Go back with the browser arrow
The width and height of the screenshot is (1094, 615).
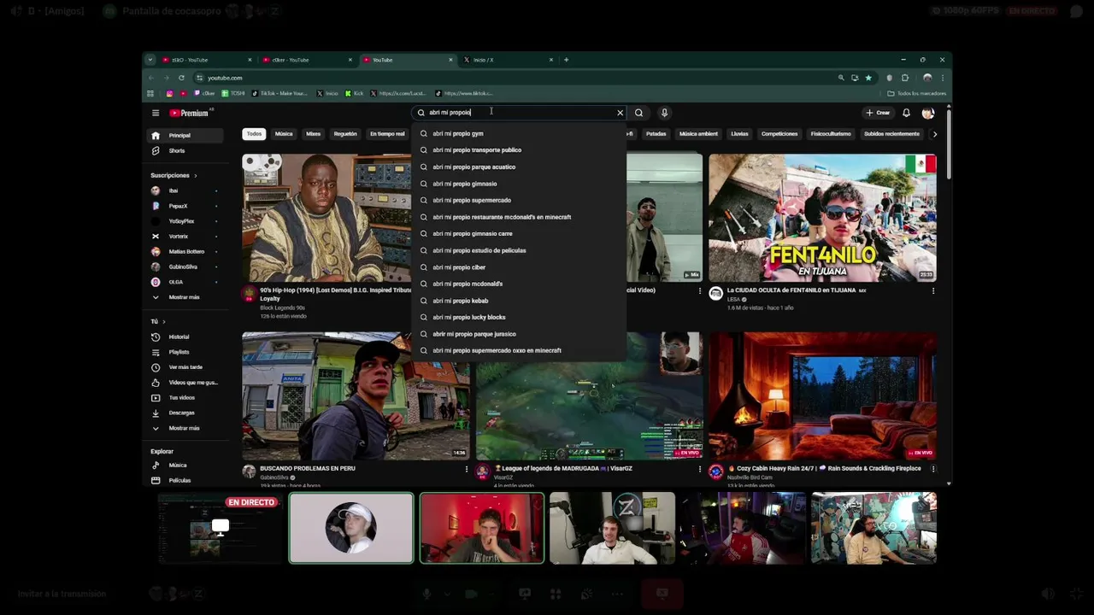pyautogui.click(x=151, y=78)
